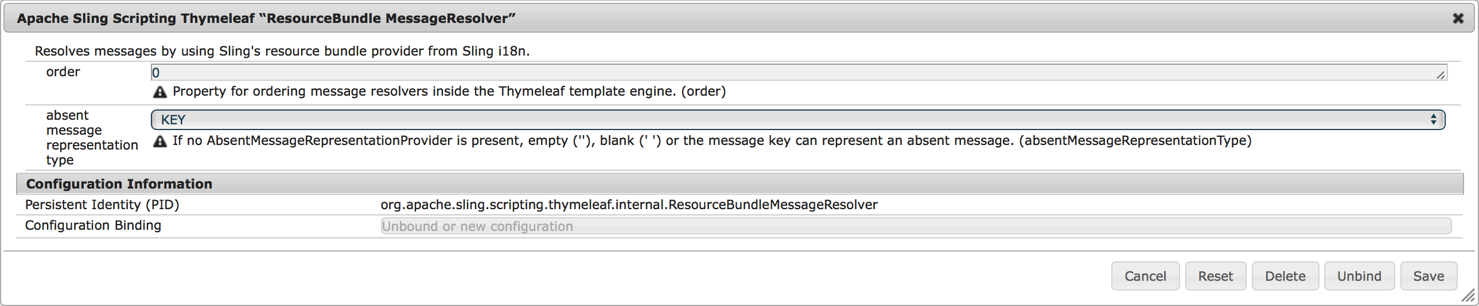Image resolution: width=1479 pixels, height=306 pixels.
Task: Click the order field's resize grip
Action: point(1441,75)
